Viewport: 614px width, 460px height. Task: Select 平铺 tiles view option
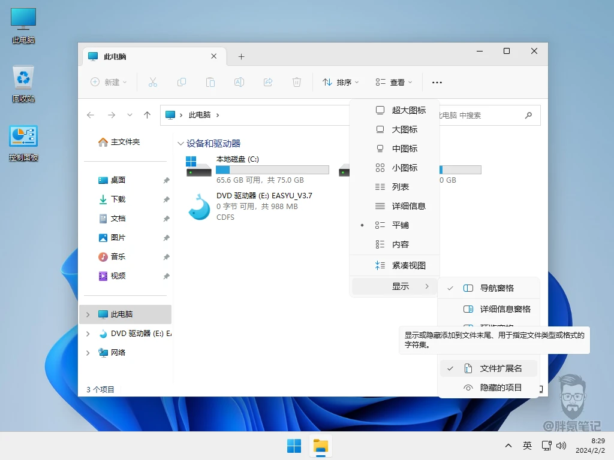pyautogui.click(x=395, y=225)
